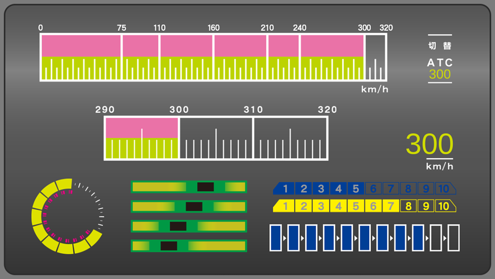Viewport: 495px width, 279px height.
Task: Click the empty 300–320 segment of top scale
Action: (x=375, y=57)
